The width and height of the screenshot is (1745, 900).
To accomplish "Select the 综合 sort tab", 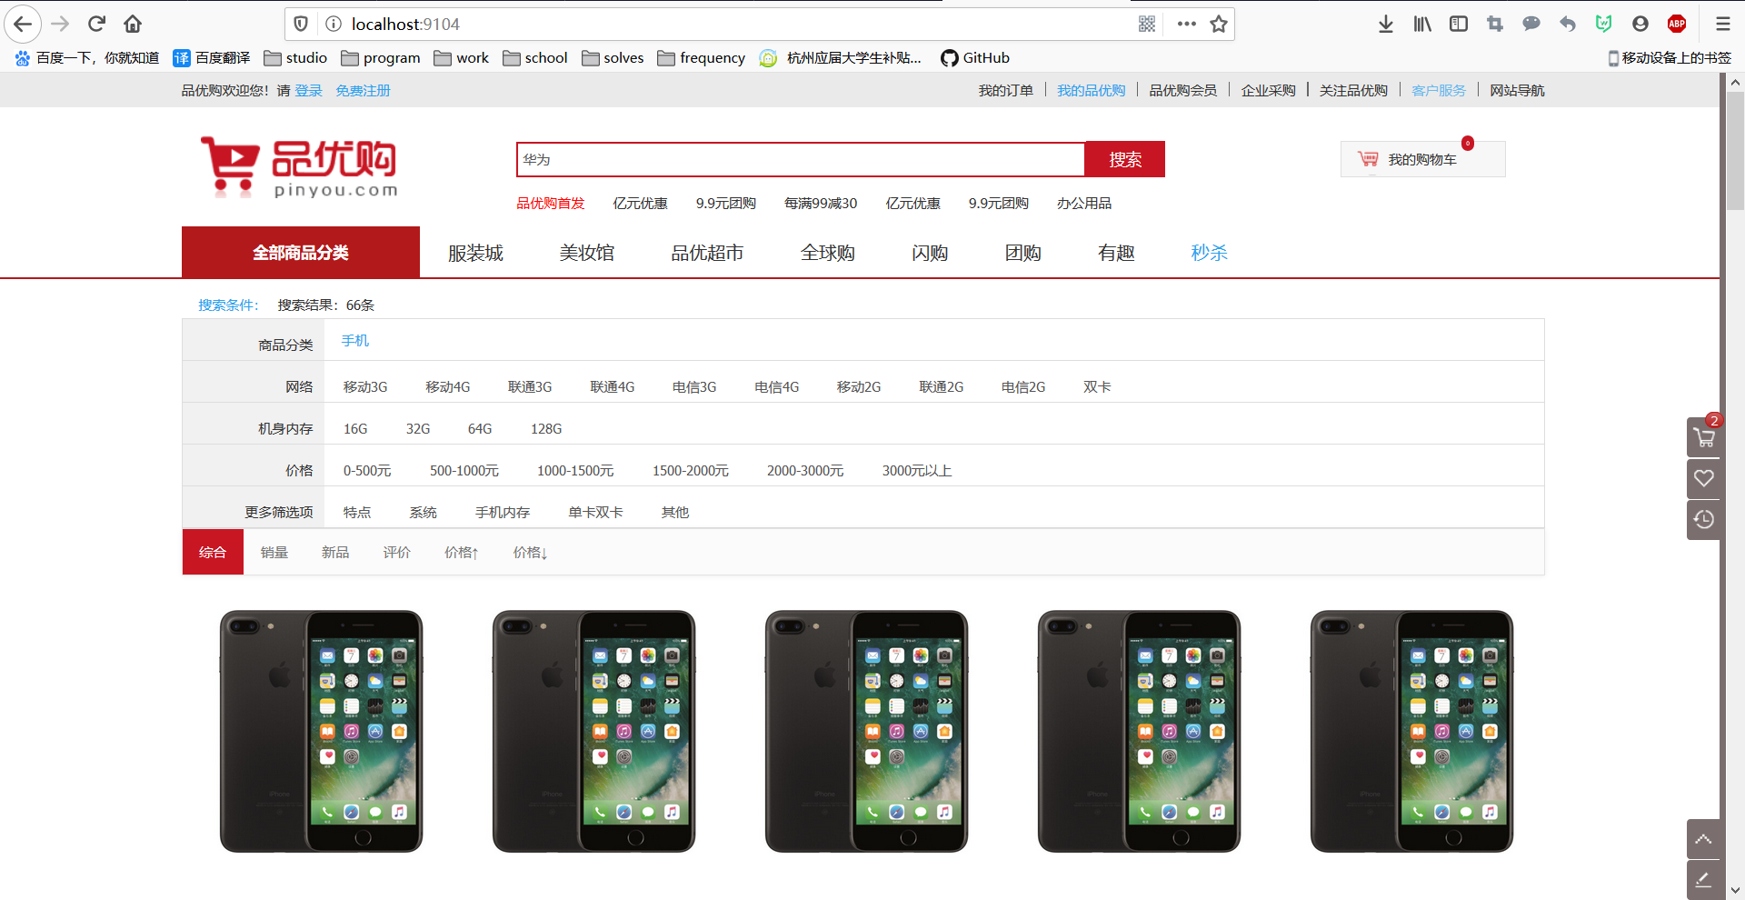I will [213, 552].
